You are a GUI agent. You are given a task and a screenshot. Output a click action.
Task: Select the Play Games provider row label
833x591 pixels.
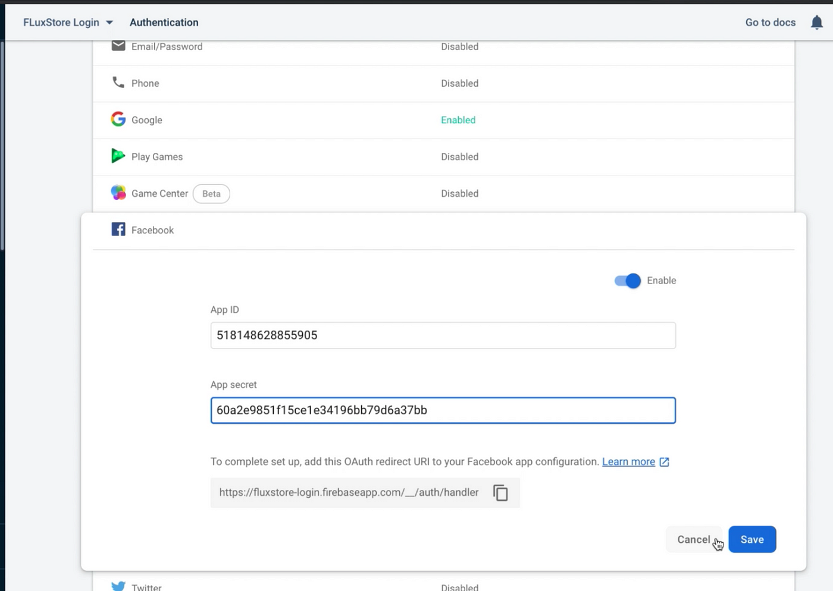point(157,157)
